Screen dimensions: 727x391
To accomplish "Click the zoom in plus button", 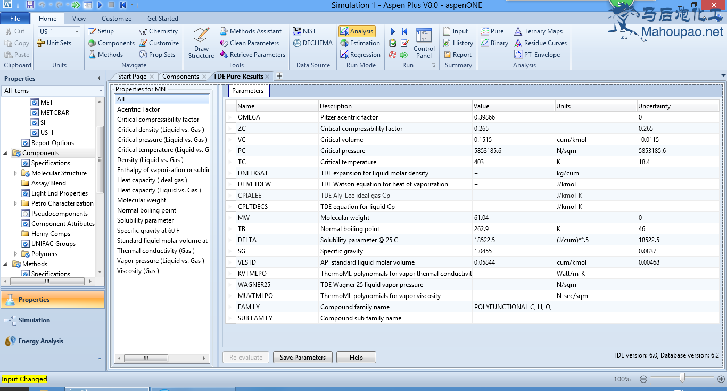I will pyautogui.click(x=721, y=379).
